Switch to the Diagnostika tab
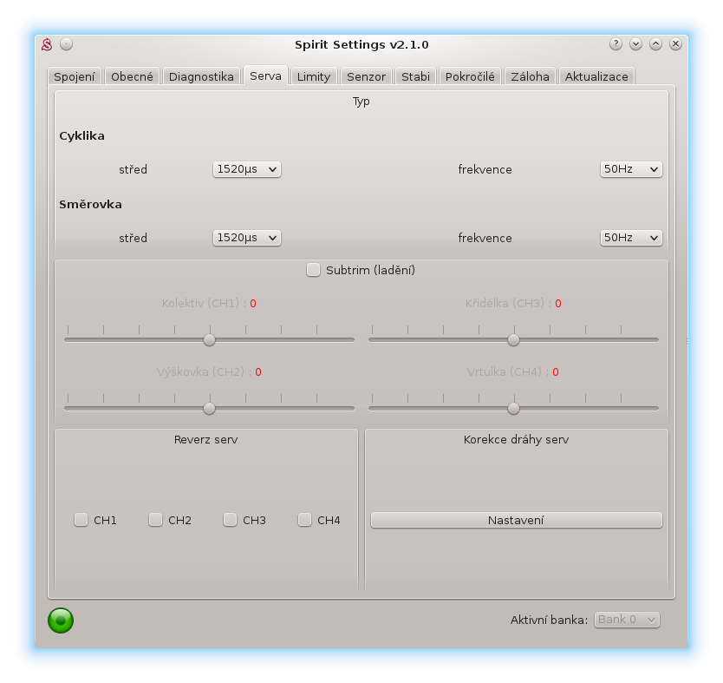This screenshot has width=723, height=683. (201, 76)
